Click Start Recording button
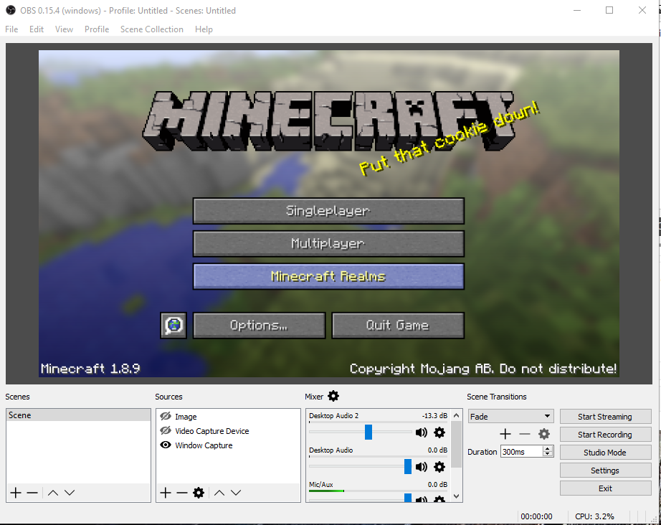Image resolution: width=661 pixels, height=525 pixels. (605, 435)
